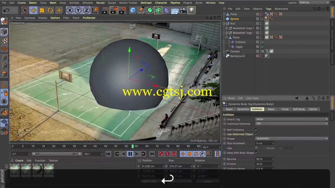This screenshot has width=335, height=188.
Task: Open the Subdivision Surface generator icon
Action: [150, 10]
